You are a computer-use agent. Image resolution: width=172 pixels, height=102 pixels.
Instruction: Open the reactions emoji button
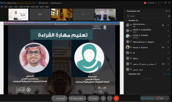pos(103,98)
